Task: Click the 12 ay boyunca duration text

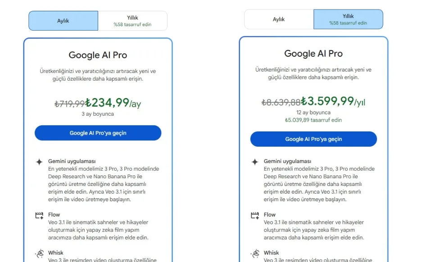Action: (313, 113)
